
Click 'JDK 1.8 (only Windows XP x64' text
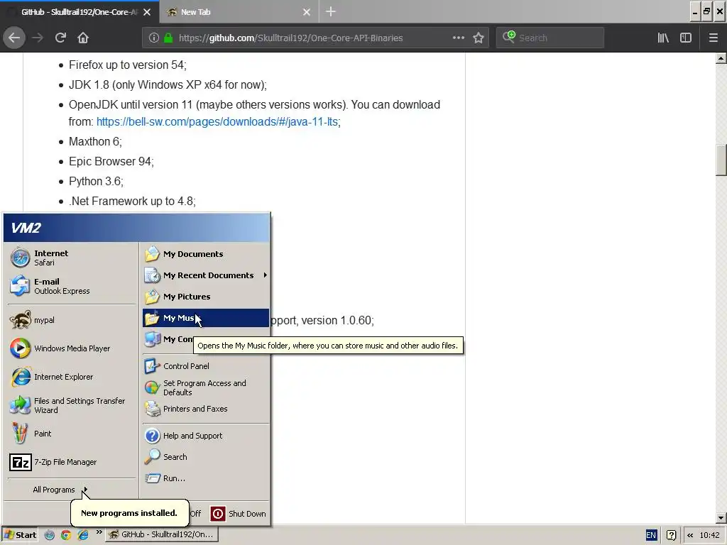(168, 85)
